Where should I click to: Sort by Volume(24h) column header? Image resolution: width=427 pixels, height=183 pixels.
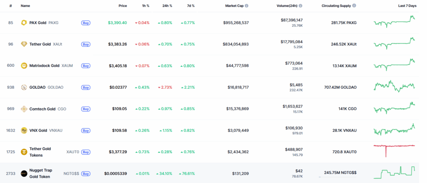287,6
